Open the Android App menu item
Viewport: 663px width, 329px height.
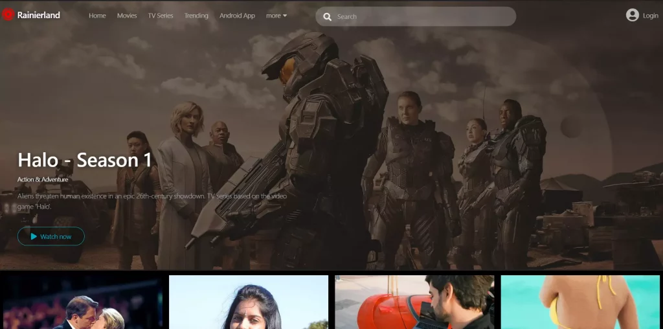tap(237, 16)
